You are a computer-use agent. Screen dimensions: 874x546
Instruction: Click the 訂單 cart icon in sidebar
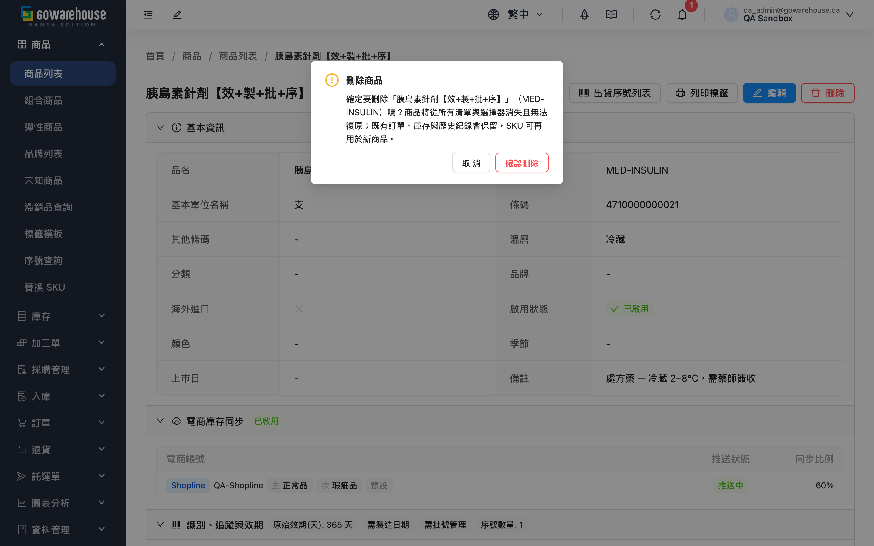point(22,423)
